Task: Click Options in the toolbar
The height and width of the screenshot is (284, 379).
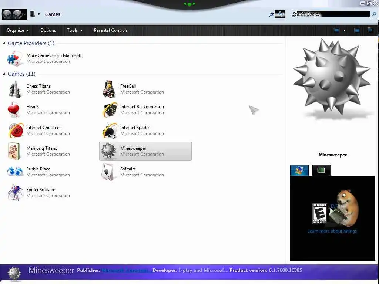Action: point(48,30)
